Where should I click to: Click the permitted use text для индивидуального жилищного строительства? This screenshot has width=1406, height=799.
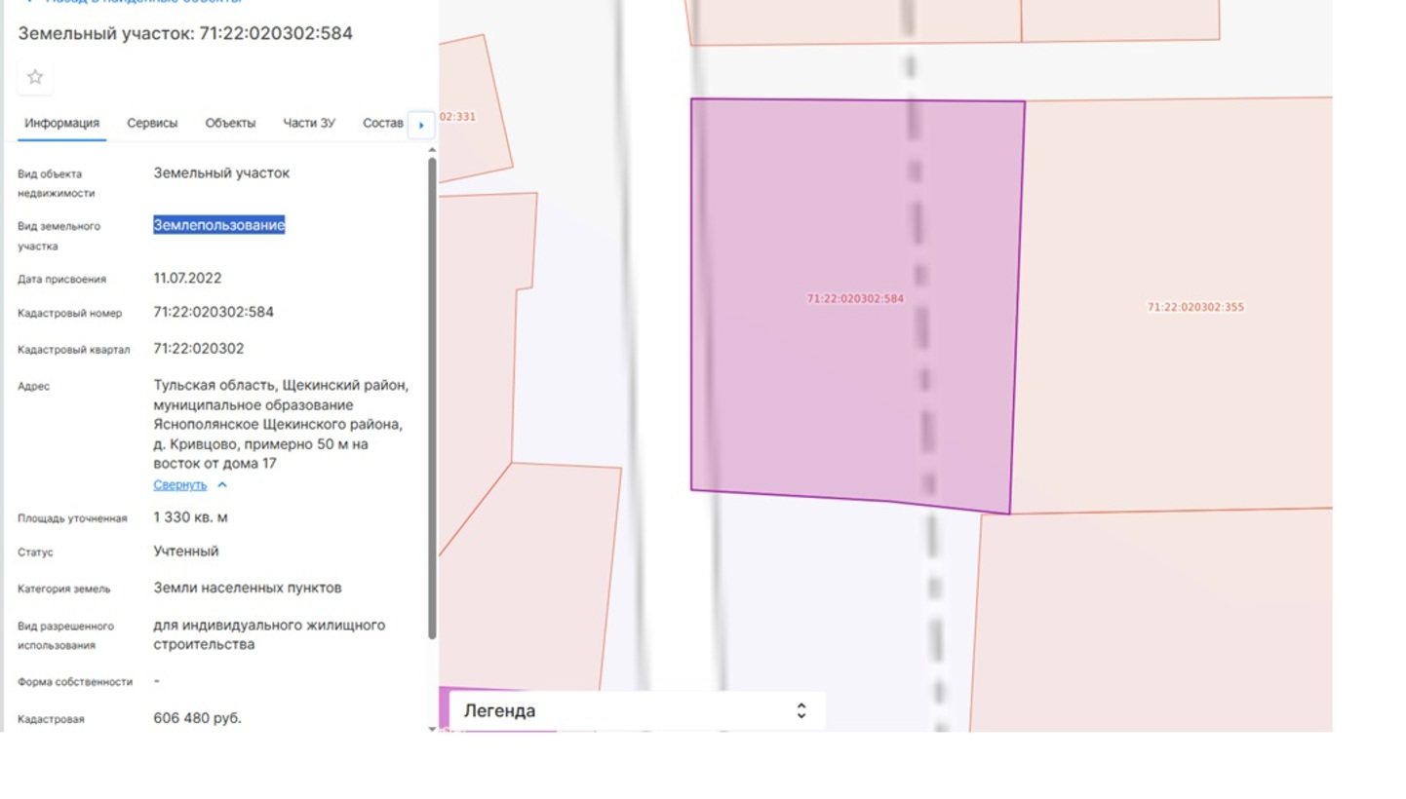(x=269, y=634)
